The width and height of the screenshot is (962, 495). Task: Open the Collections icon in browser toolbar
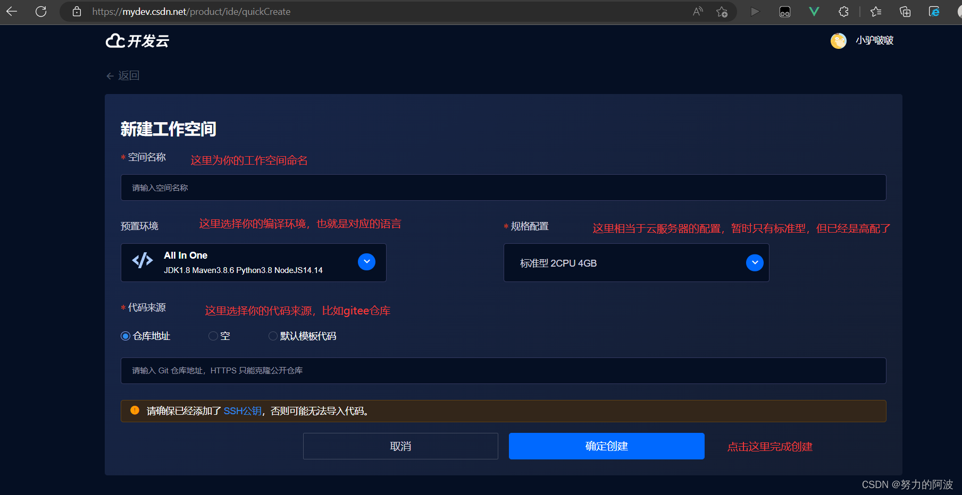click(x=905, y=11)
